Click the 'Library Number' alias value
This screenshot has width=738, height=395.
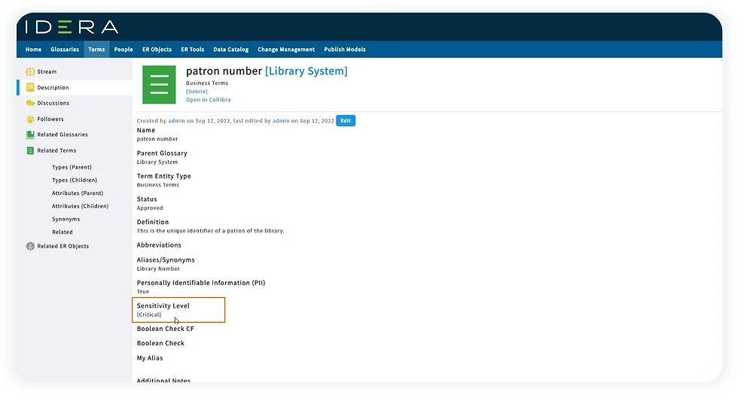[158, 269]
